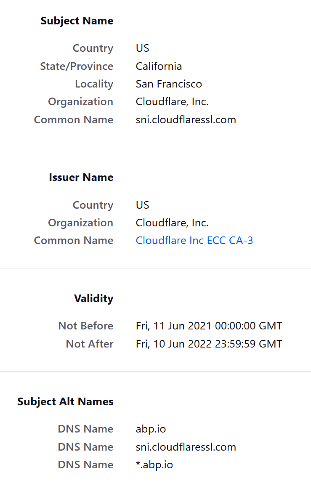311x491 pixels.
Task: Click the Issuer Name Common Name label
Action: (x=74, y=241)
